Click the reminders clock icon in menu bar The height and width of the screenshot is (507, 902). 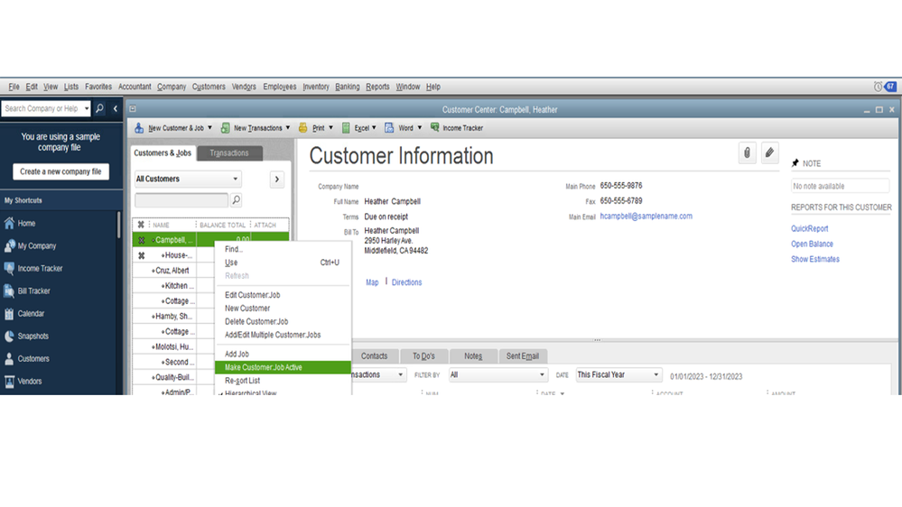pyautogui.click(x=878, y=87)
